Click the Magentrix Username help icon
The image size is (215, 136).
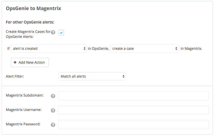click(53, 110)
